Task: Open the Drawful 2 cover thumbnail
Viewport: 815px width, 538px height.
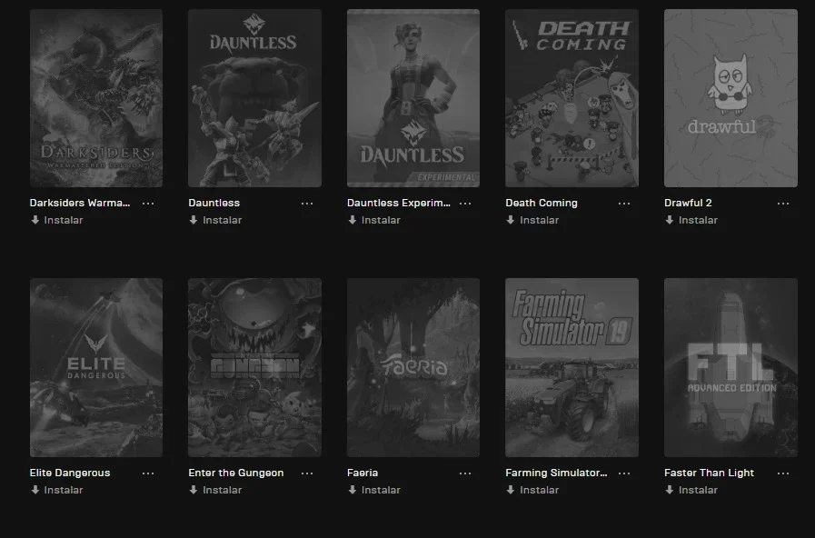Action: [731, 98]
